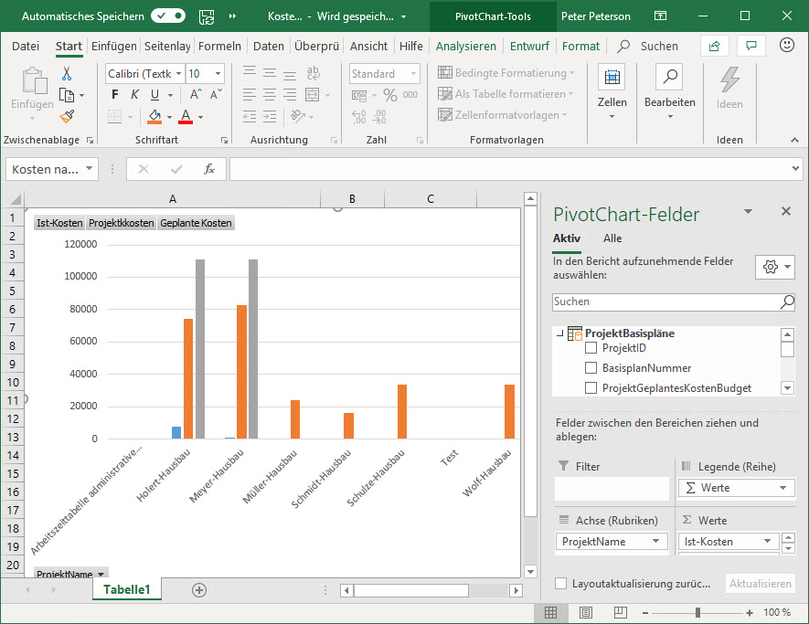Apply italic with the K button
This screenshot has height=624, width=809.
[134, 94]
